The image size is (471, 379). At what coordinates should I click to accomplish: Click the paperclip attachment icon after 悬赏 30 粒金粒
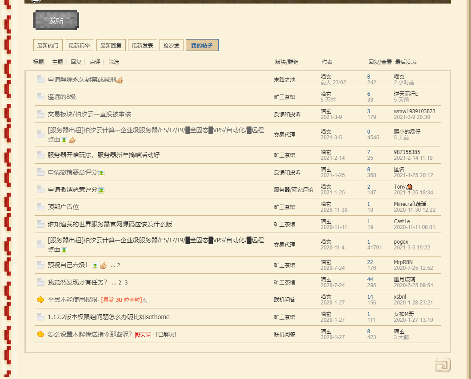pos(146,300)
